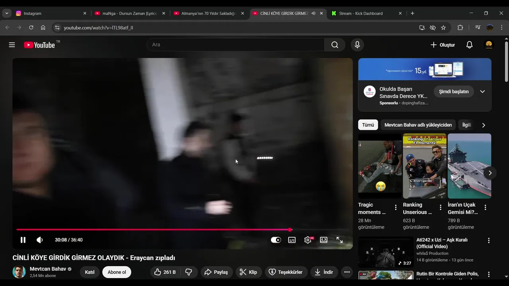Subscribe with the Abone ol button
509x286 pixels.
point(117,272)
